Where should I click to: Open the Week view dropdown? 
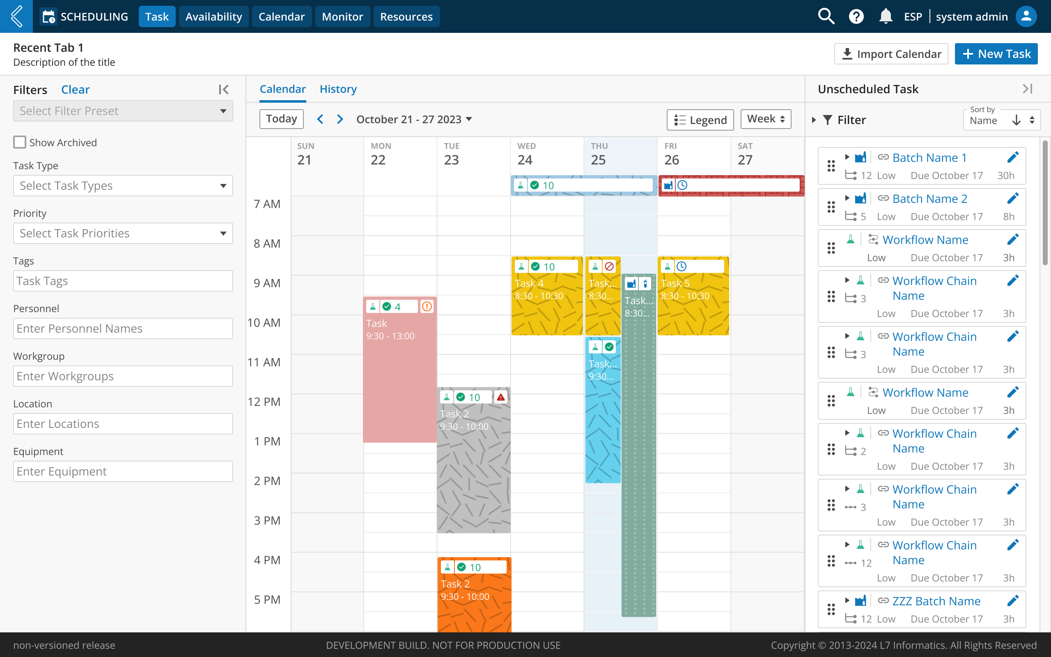point(766,119)
